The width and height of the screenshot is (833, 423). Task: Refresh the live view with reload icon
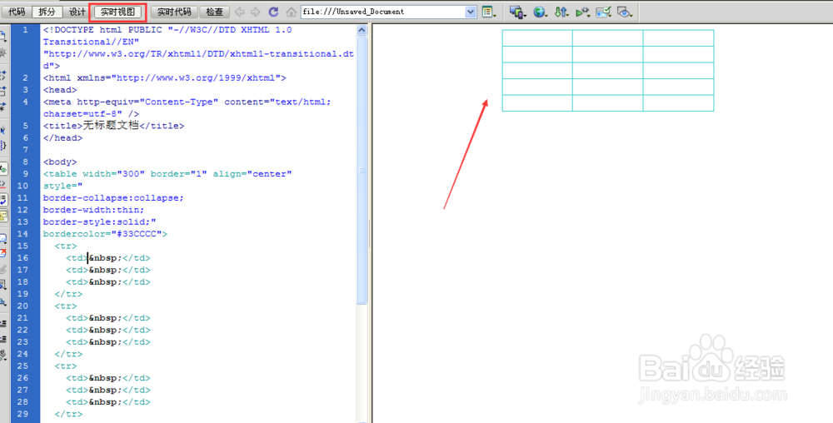[273, 12]
